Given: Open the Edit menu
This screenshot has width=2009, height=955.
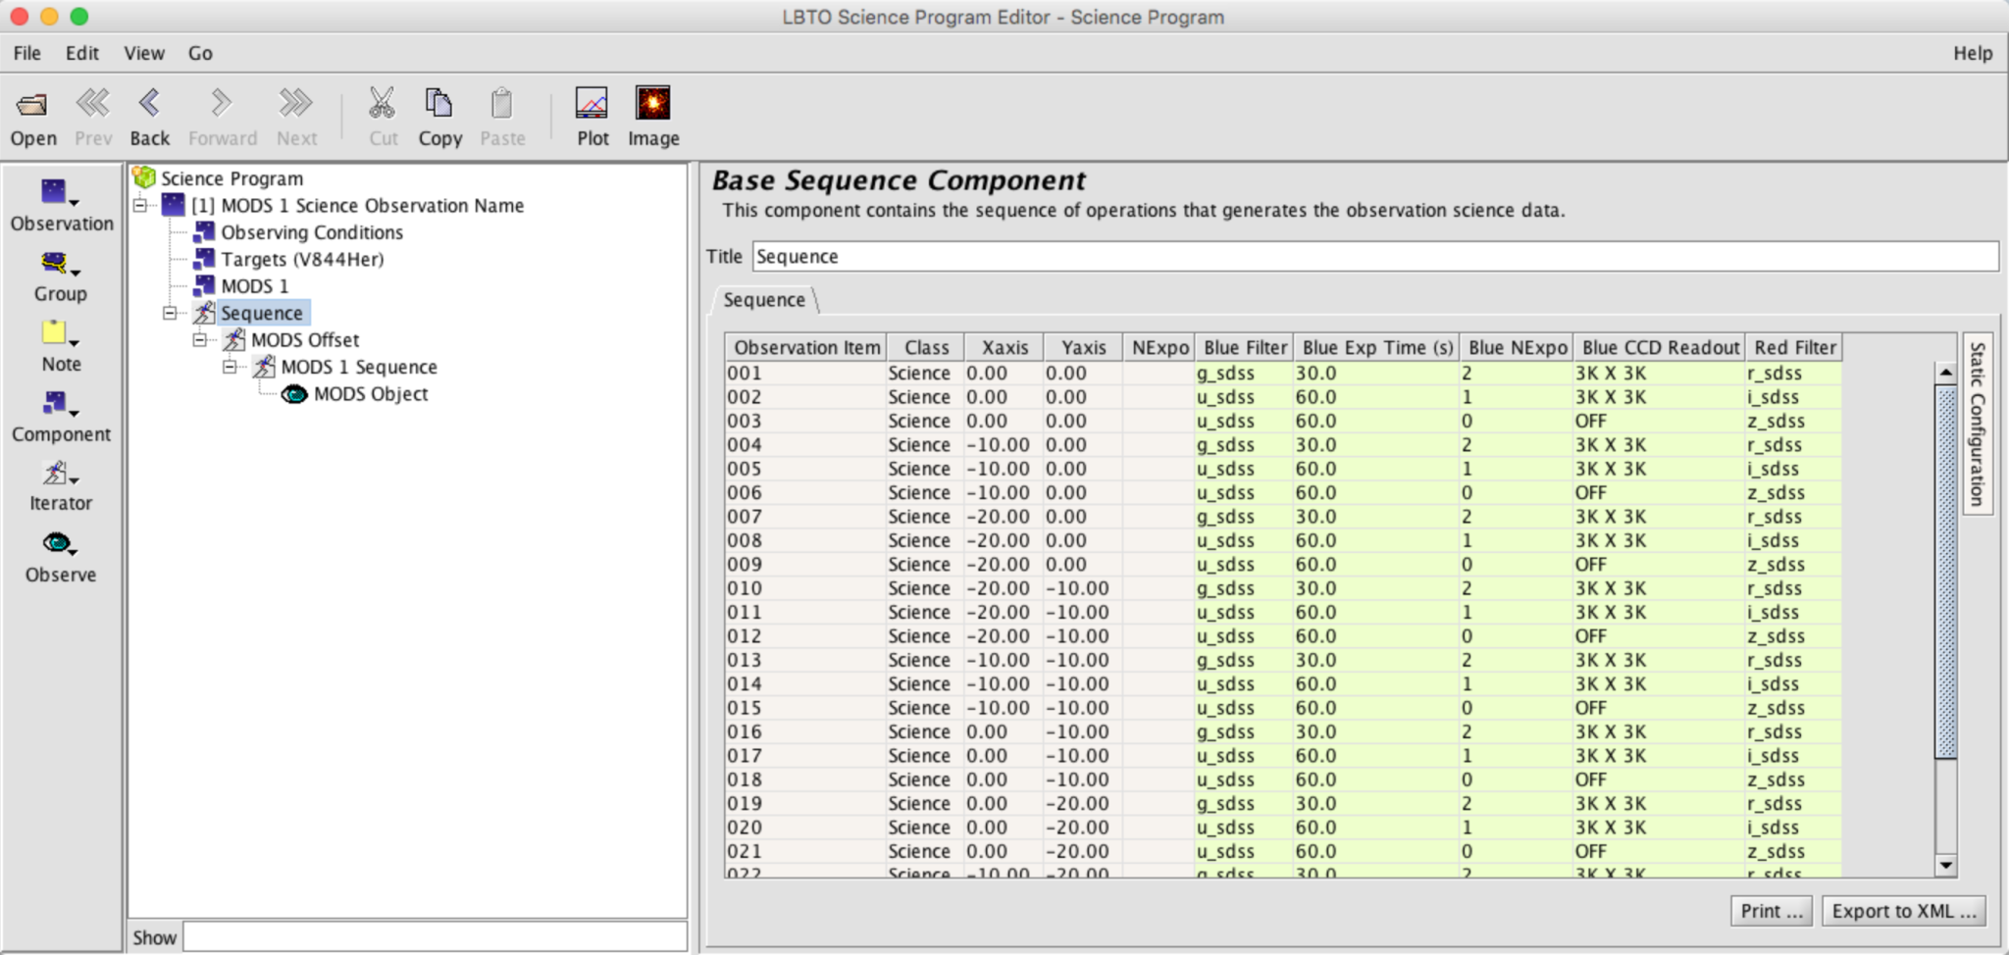Looking at the screenshot, I should tap(82, 53).
